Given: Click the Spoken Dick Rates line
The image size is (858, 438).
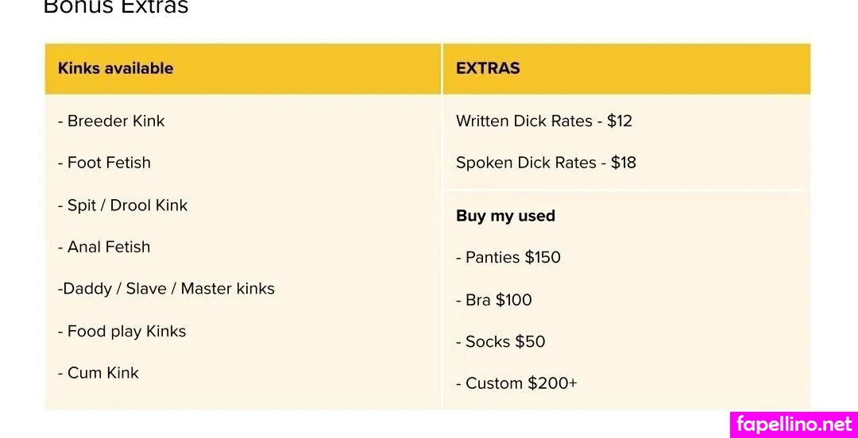Looking at the screenshot, I should tap(546, 163).
